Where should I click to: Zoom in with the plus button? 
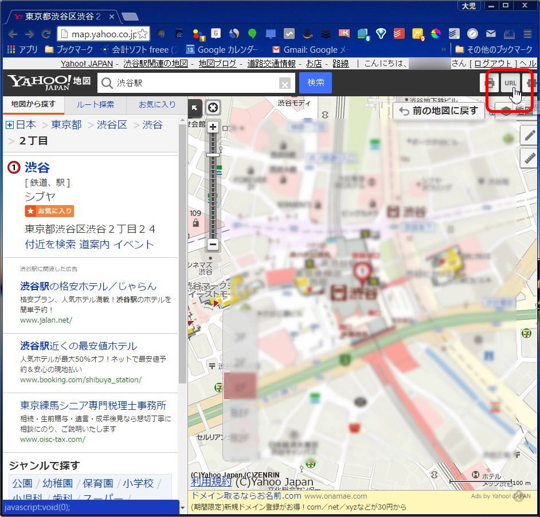[213, 127]
